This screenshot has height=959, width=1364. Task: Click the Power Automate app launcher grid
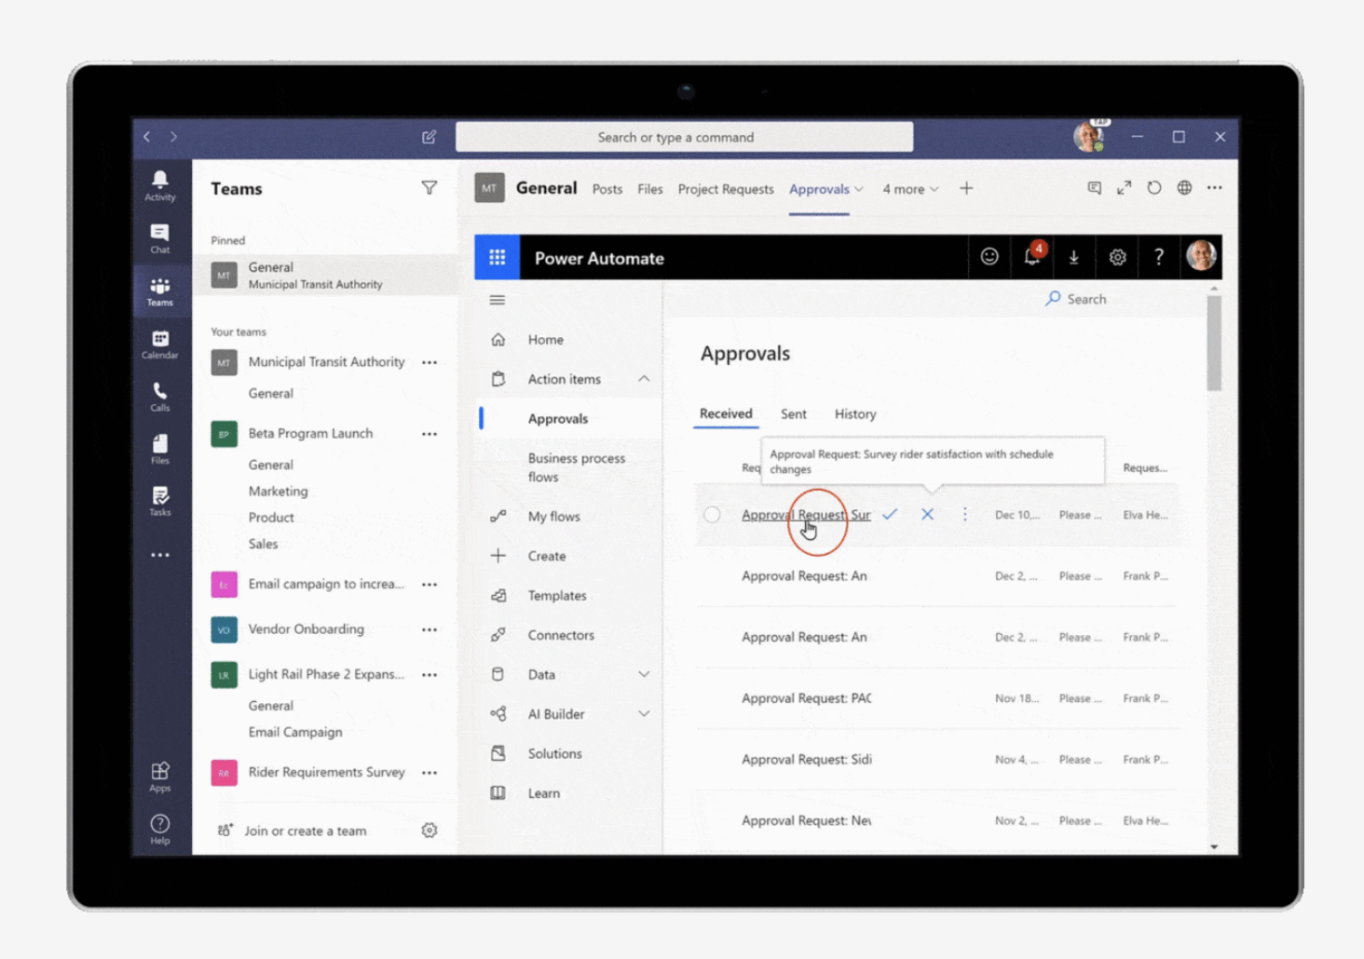pos(497,258)
